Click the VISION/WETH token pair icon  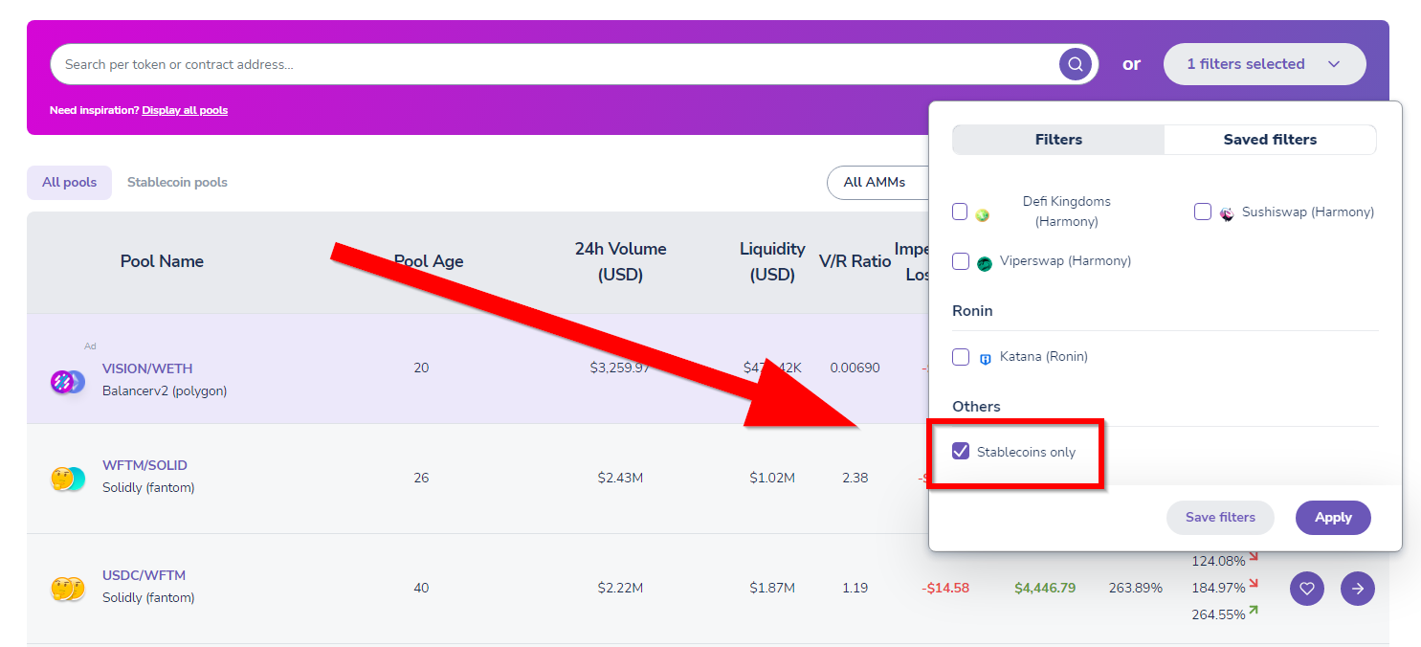tap(68, 382)
